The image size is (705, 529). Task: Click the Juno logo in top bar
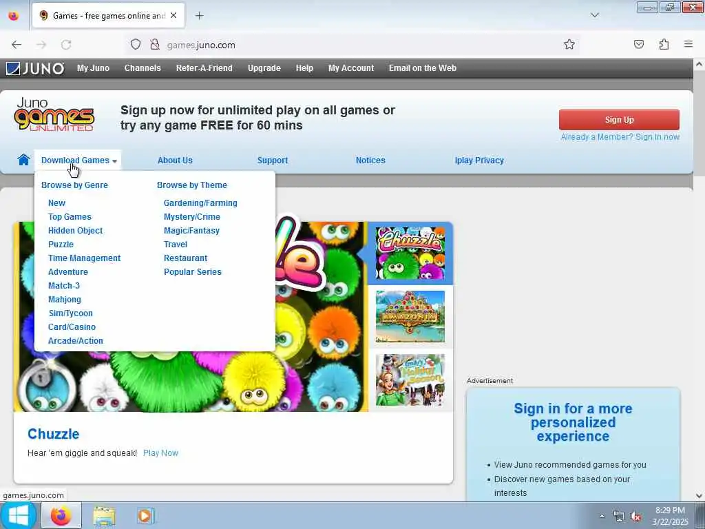[35, 68]
